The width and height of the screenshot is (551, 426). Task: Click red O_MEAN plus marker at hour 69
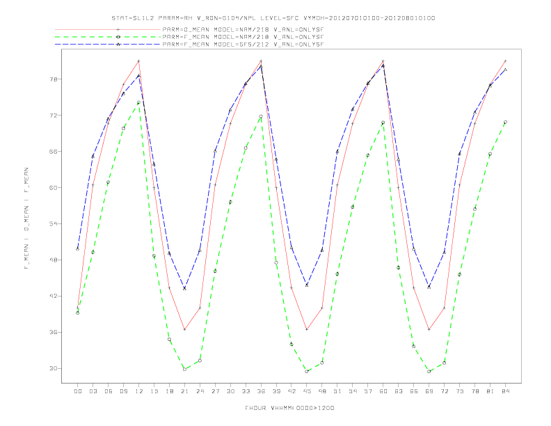tap(429, 329)
